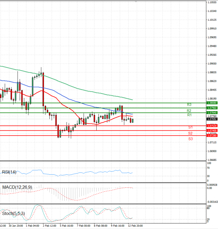Select the 1.07400 red price tag
Viewport: 218px width, 229px height.
pyautogui.click(x=212, y=130)
